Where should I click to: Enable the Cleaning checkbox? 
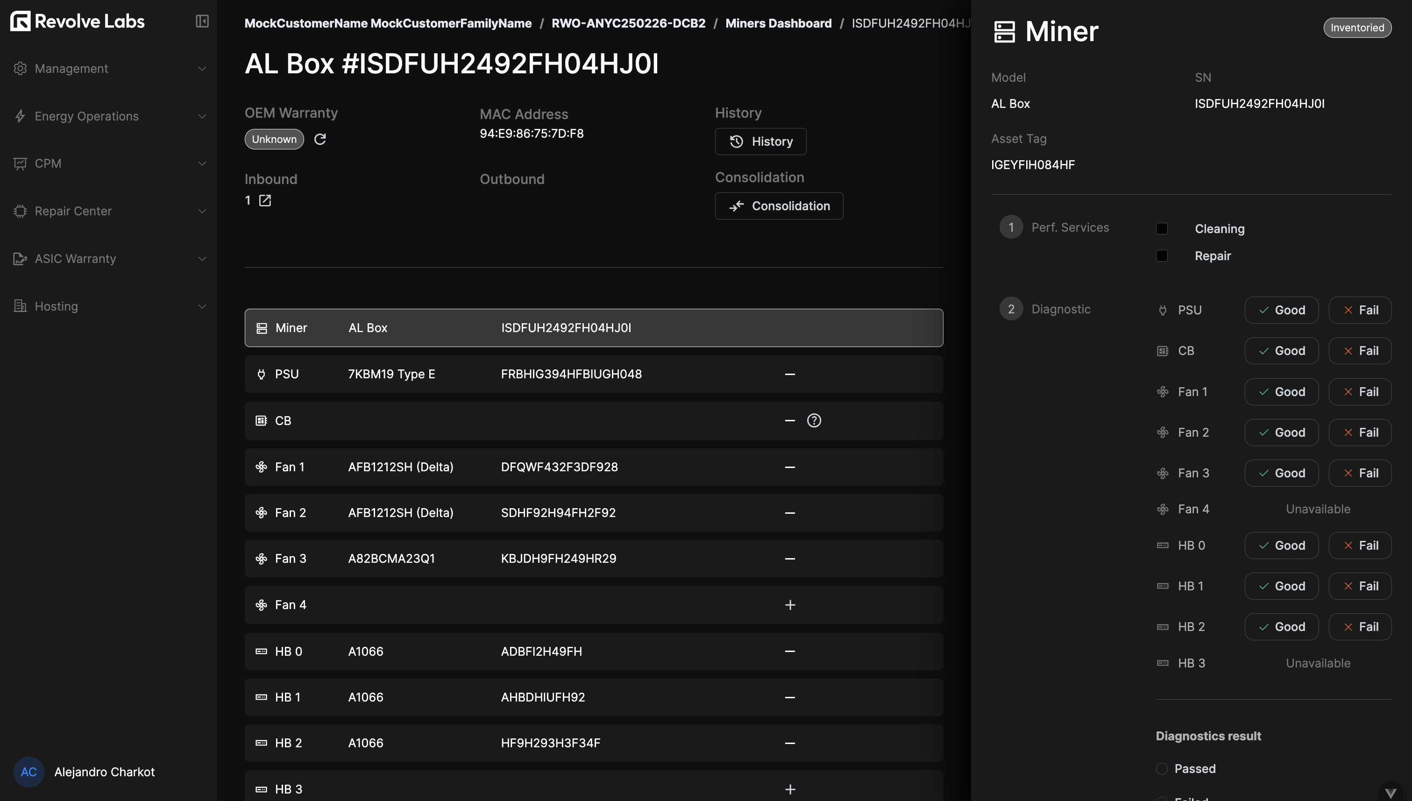tap(1162, 228)
